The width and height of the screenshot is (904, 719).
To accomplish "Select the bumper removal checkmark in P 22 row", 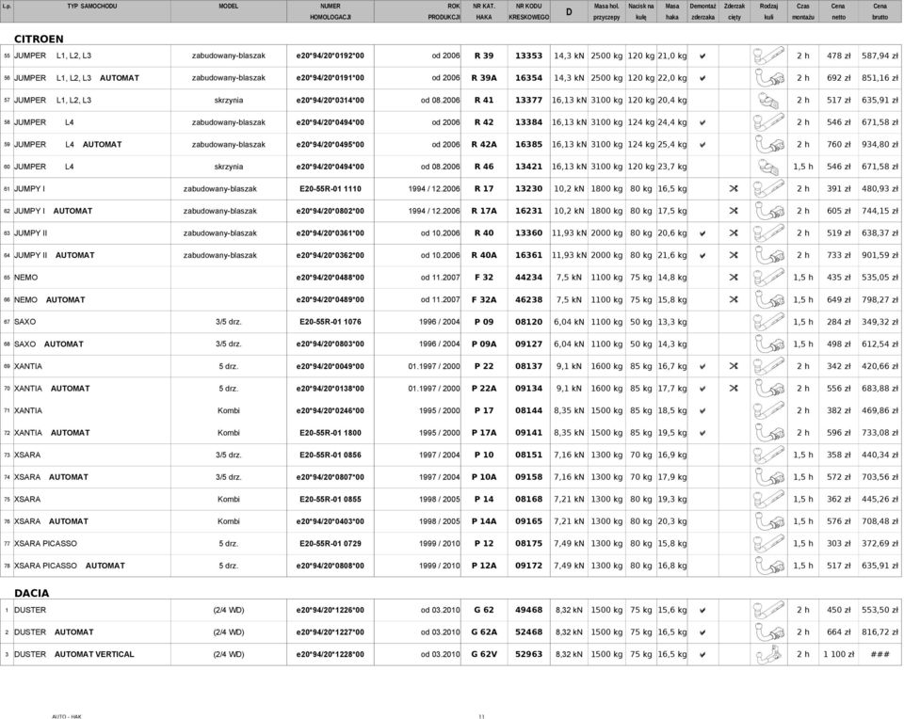I will [702, 366].
